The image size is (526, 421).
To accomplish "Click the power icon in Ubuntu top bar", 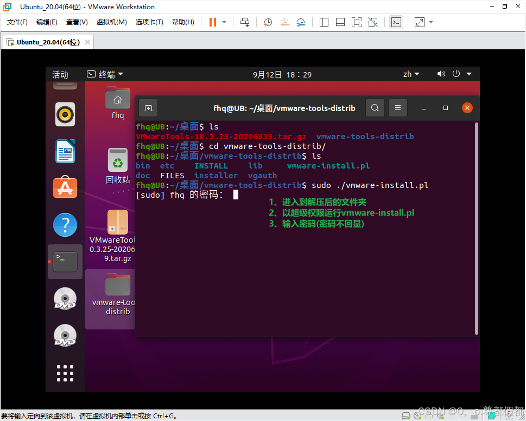I will (x=456, y=74).
